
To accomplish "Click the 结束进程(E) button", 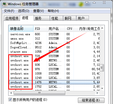I will 91,100.
